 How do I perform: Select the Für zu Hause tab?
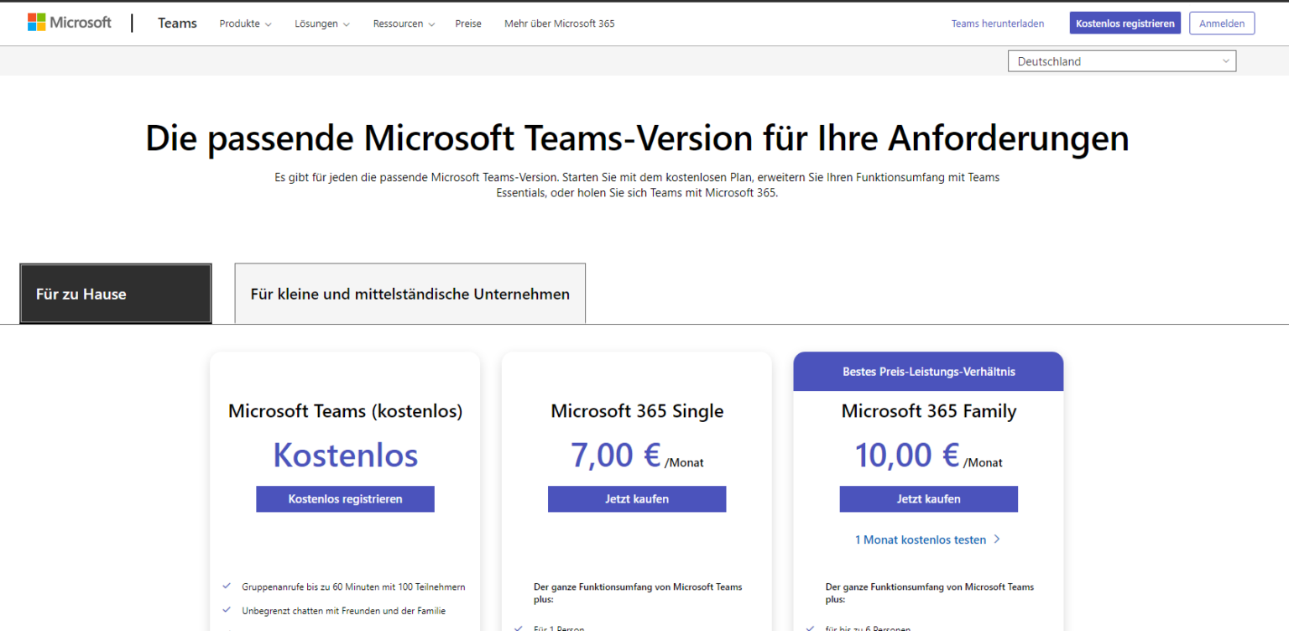pos(116,294)
